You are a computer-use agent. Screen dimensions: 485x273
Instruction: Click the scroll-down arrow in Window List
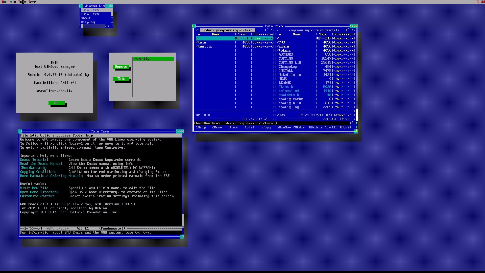(112, 22)
